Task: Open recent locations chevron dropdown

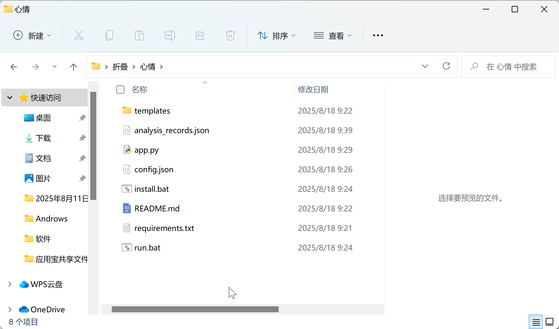Action: coord(55,67)
